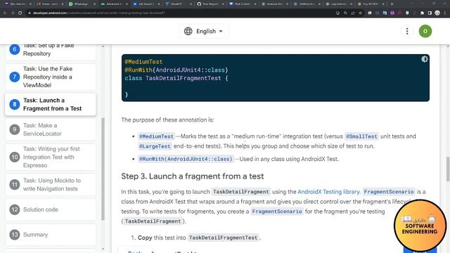Switch to the Untitled document tab
This screenshot has width=450, height=253.
pyautogui.click(x=307, y=4)
